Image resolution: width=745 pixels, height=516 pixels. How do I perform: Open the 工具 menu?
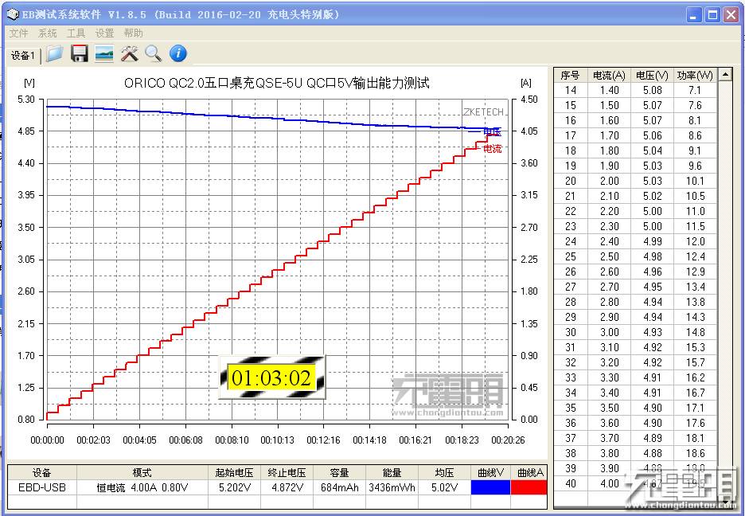(76, 33)
